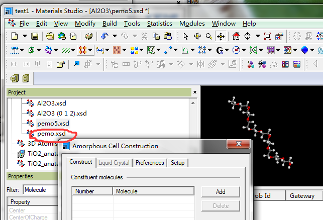Viewport: 323px width, 220px height.
Task: Open the Tools menu
Action: click(132, 24)
